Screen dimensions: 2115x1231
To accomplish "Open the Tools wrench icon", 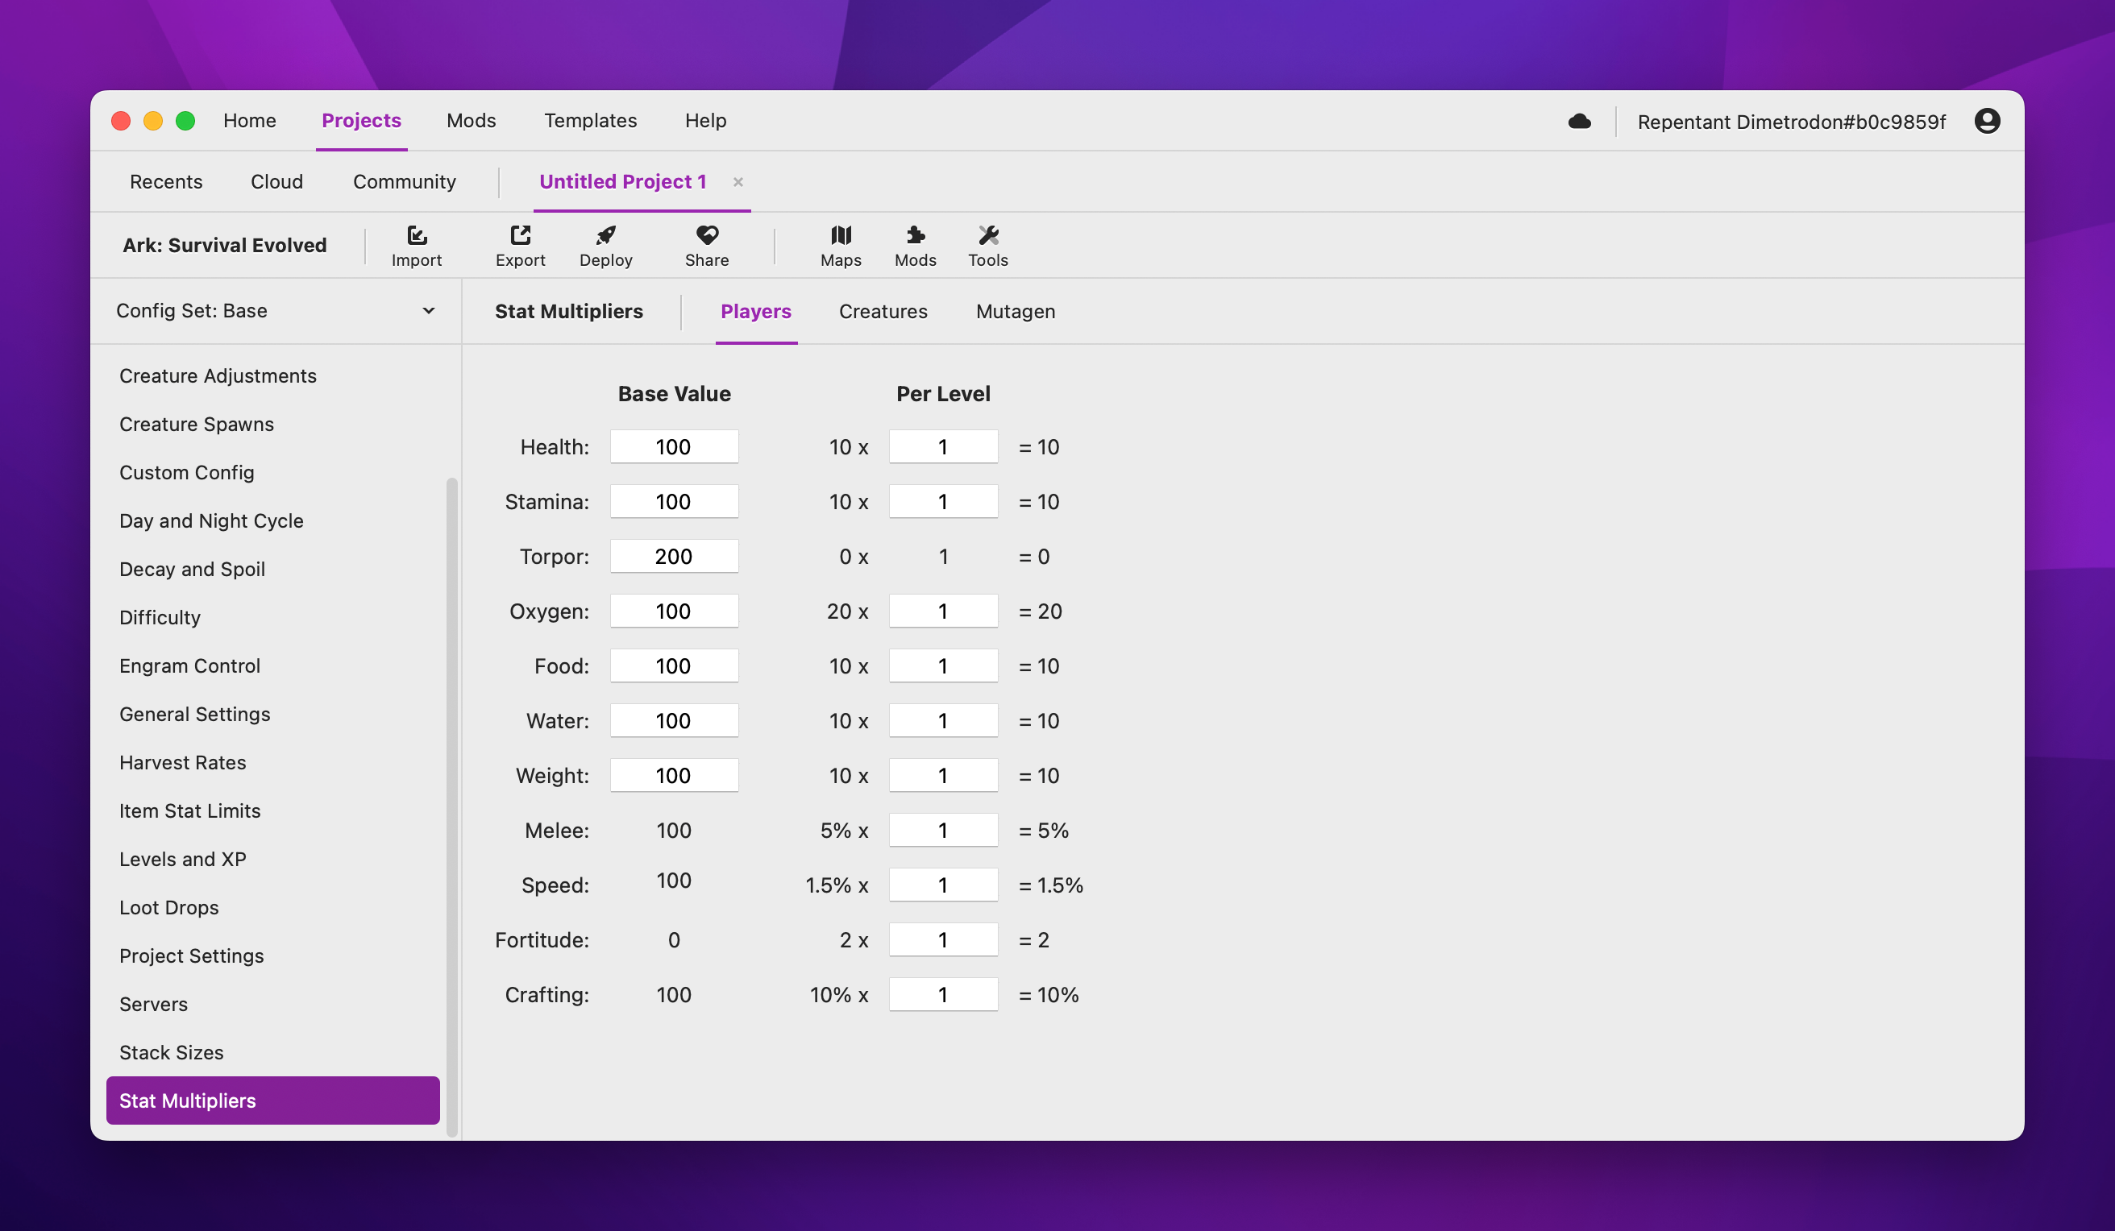I will (x=988, y=244).
